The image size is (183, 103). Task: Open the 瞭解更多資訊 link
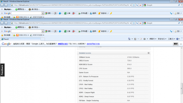click(63, 44)
